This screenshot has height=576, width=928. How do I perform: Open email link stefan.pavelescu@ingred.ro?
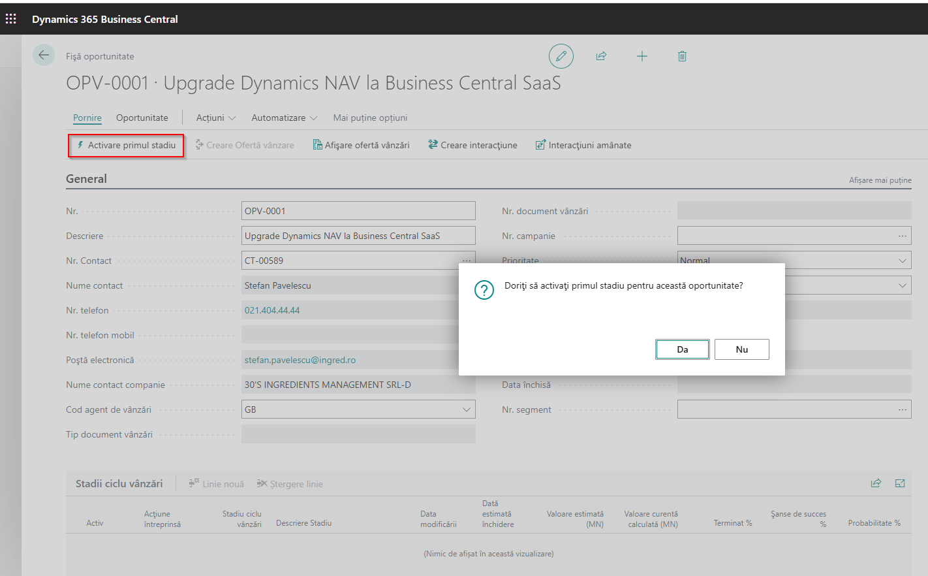tap(300, 360)
